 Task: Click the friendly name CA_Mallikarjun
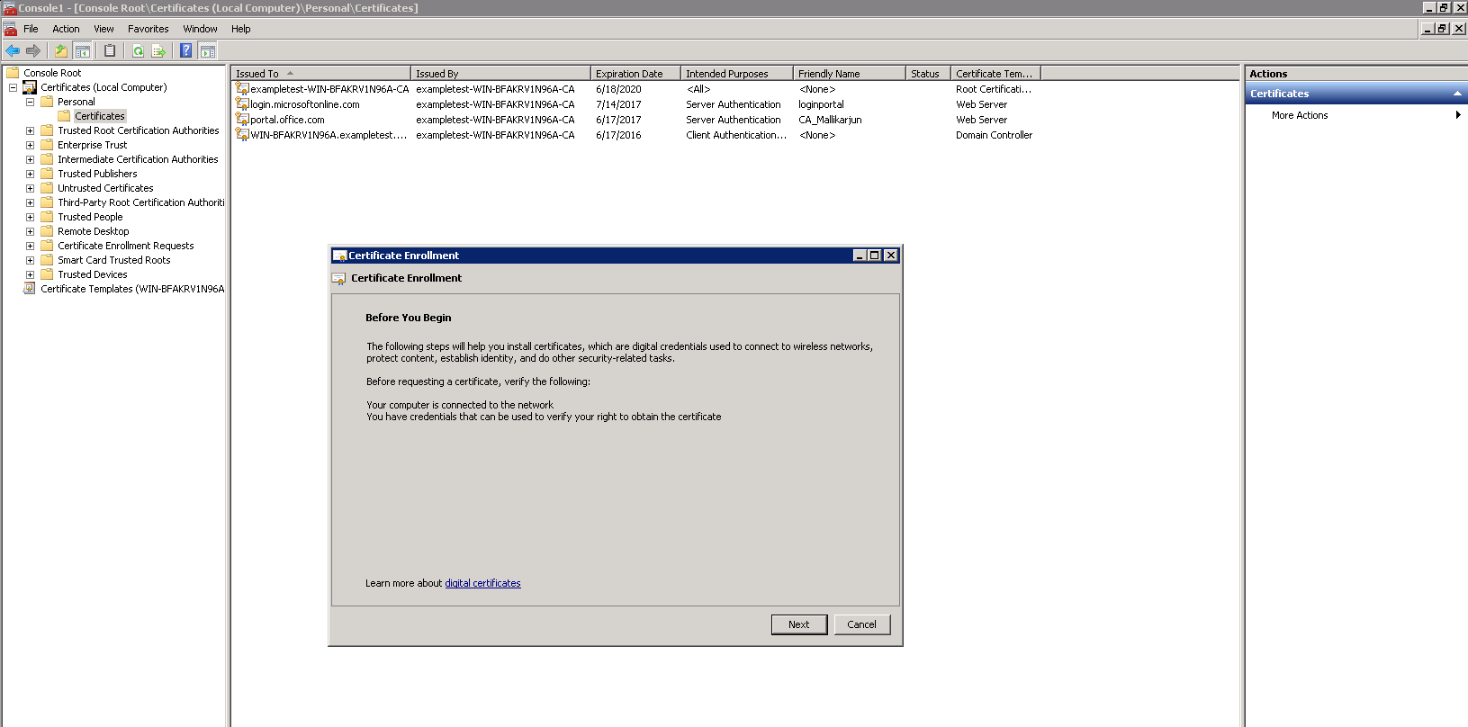[830, 120]
